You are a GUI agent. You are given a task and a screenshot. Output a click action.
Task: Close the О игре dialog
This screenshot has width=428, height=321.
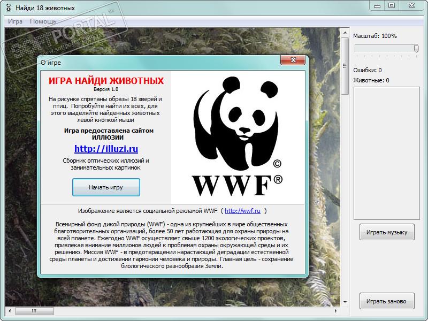[x=293, y=60]
